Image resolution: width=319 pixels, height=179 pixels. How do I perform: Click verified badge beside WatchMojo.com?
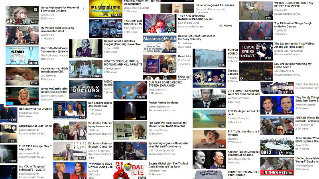[249, 159]
